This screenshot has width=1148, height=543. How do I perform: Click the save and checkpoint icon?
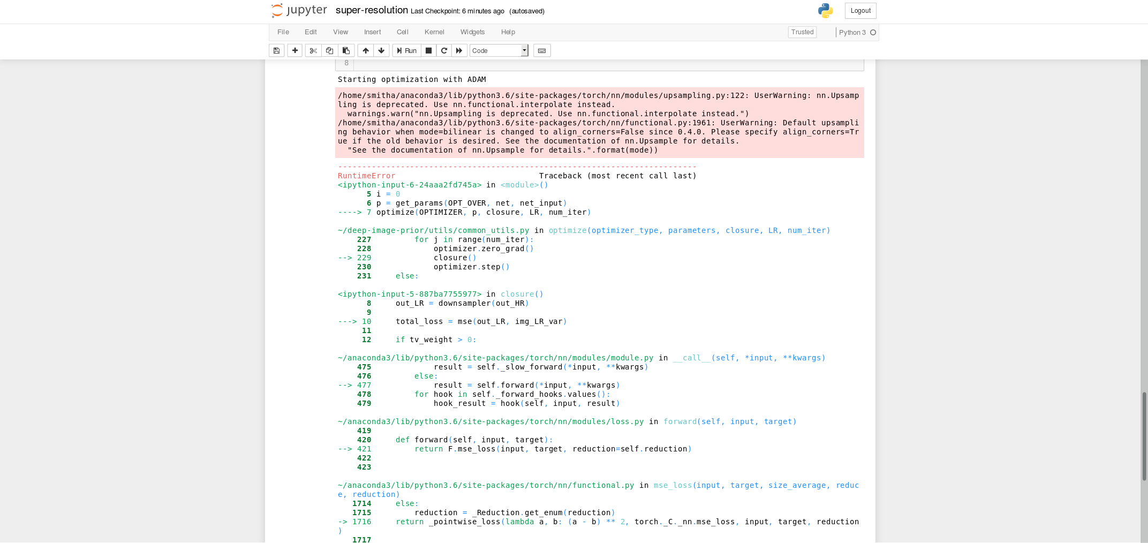(276, 50)
